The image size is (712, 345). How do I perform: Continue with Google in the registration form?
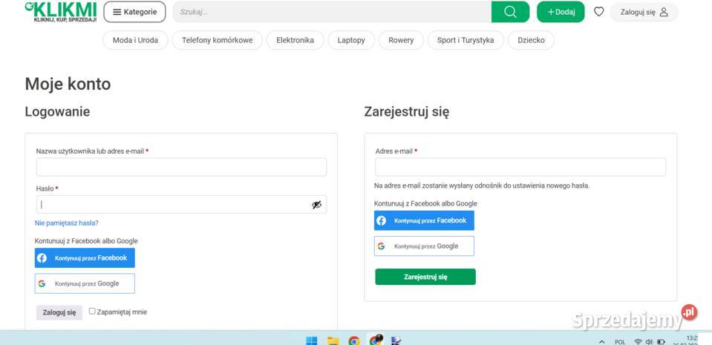424,246
